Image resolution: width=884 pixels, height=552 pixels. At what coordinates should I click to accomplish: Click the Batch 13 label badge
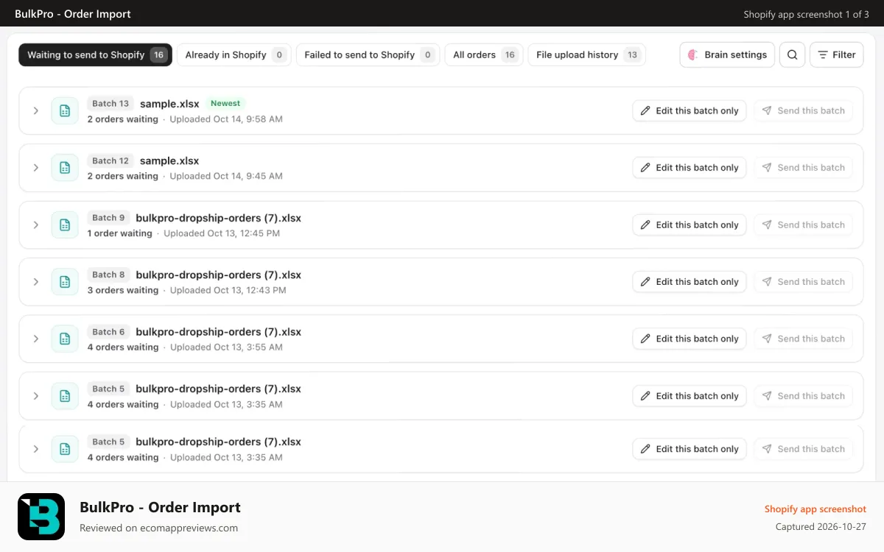point(110,104)
